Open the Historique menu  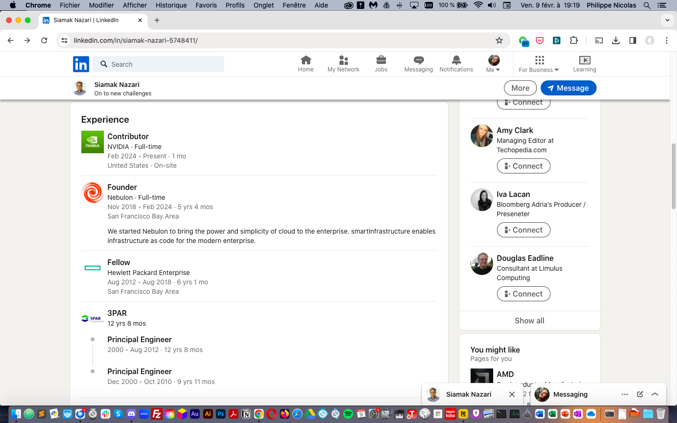171,5
